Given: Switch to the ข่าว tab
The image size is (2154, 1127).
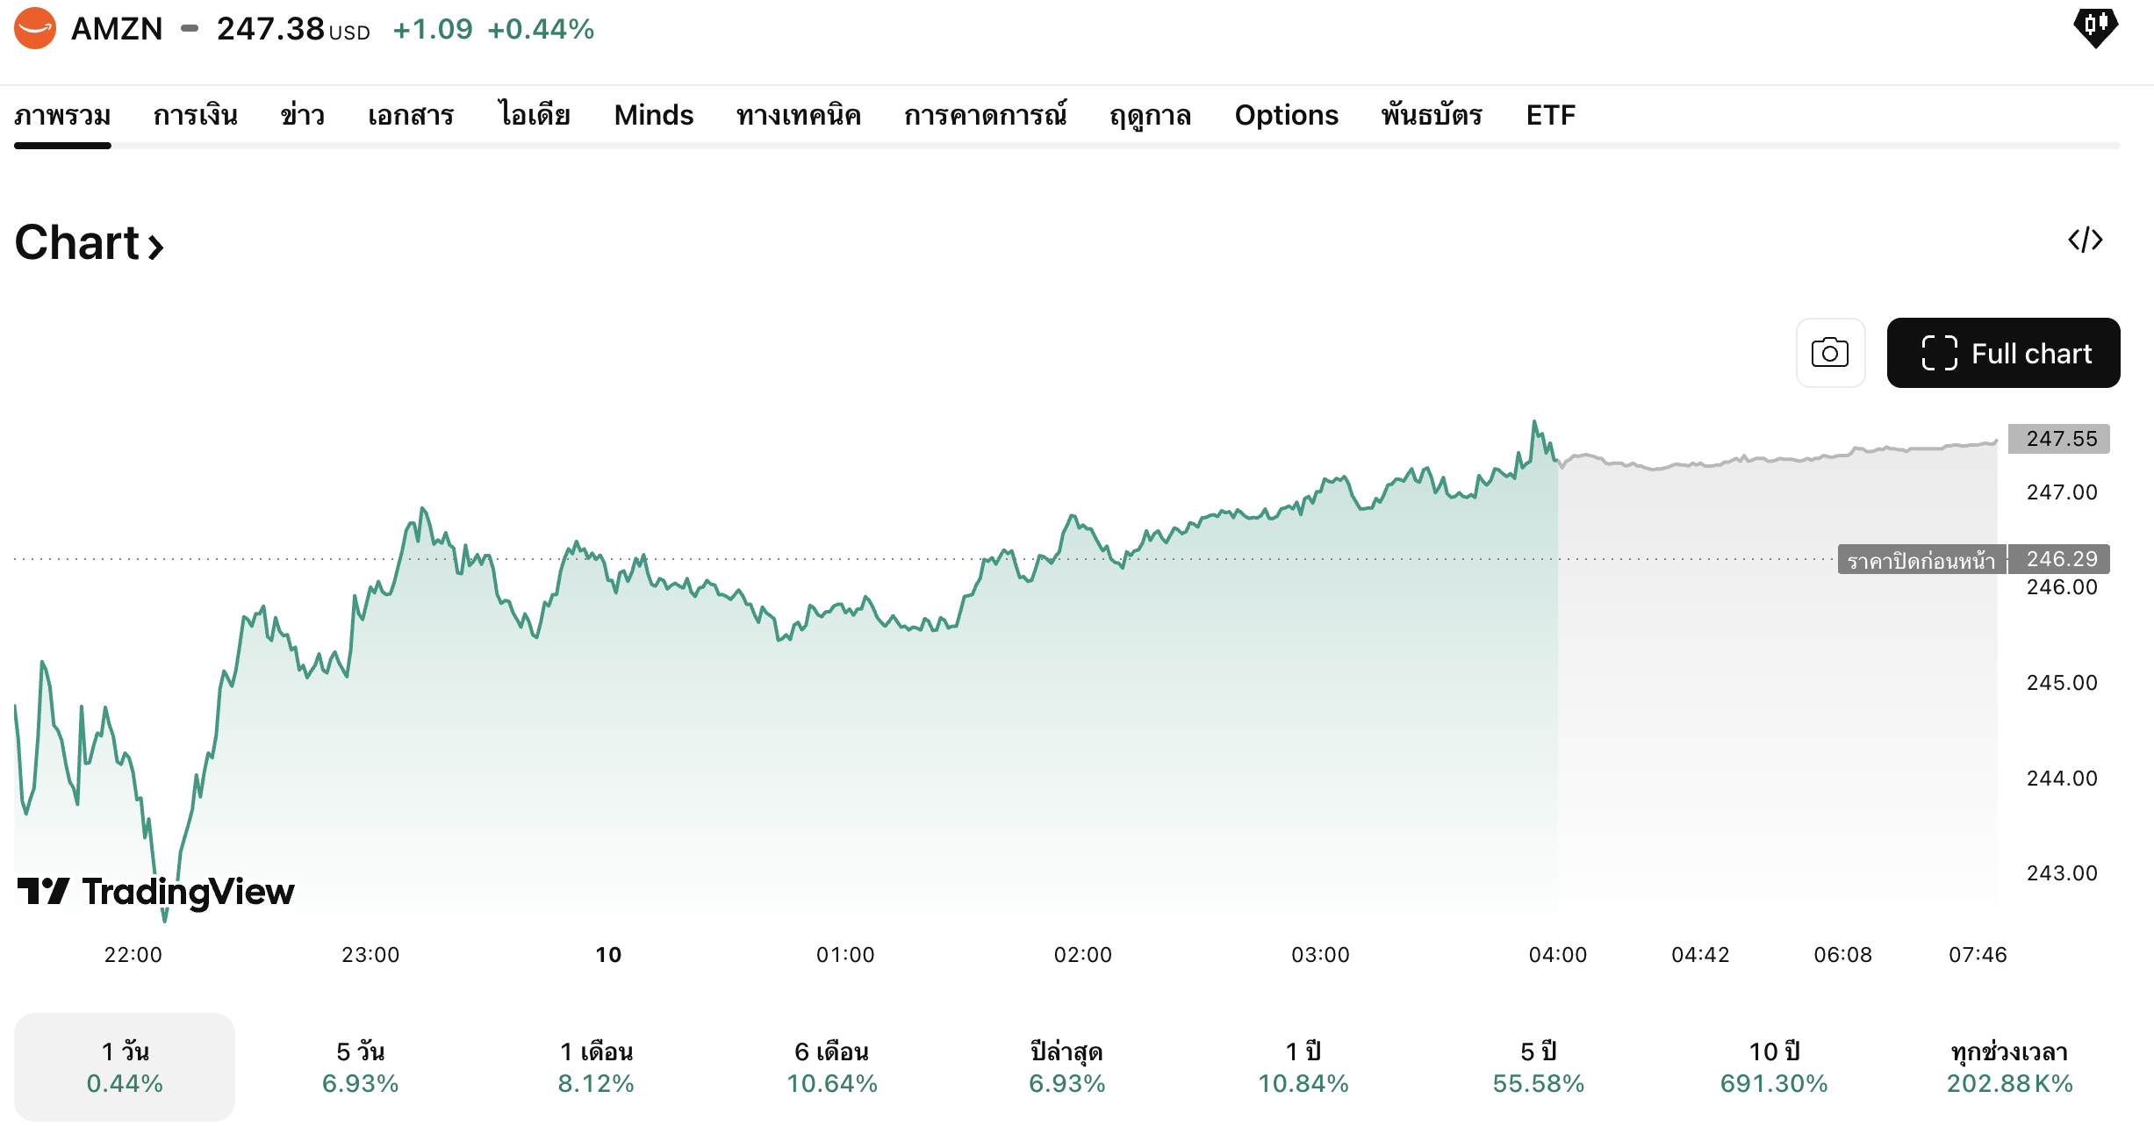Looking at the screenshot, I should pyautogui.click(x=303, y=115).
